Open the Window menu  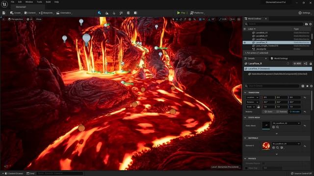coord(29,2)
